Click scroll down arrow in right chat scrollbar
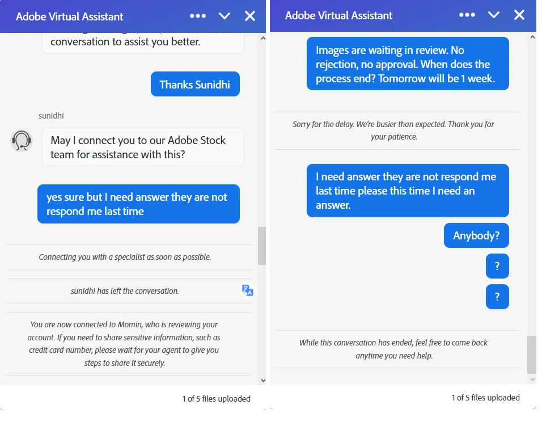Screen dimensions: 542x447 pos(532,379)
